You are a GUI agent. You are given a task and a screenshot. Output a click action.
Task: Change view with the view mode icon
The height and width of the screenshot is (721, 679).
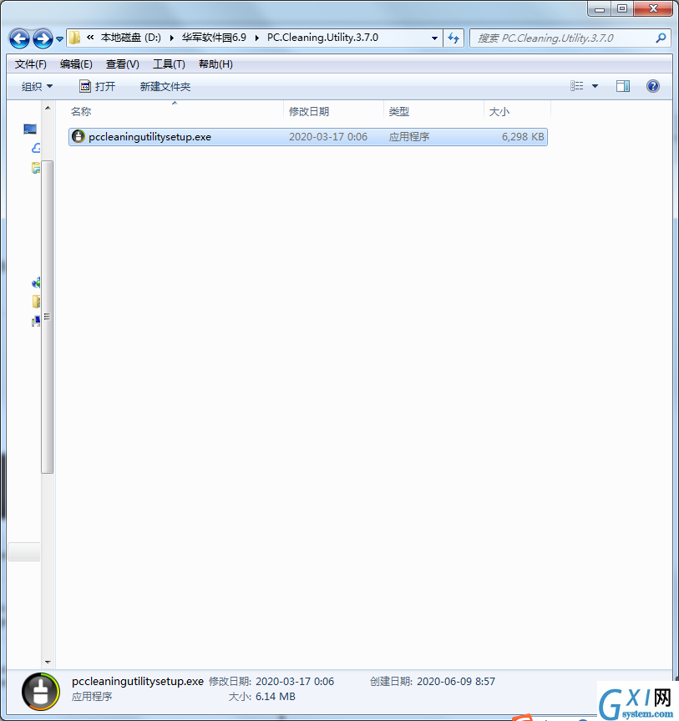(577, 86)
